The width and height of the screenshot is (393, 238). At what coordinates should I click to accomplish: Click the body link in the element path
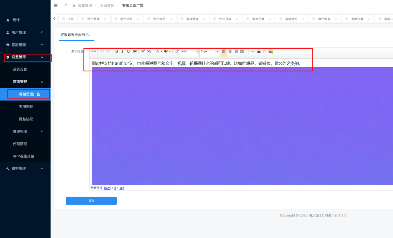point(107,188)
